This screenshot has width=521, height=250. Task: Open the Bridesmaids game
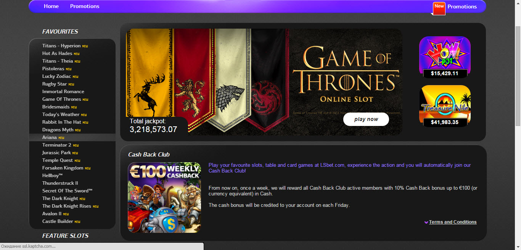pos(56,107)
